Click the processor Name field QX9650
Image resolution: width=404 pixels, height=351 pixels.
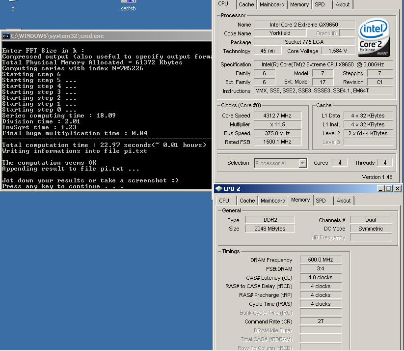coord(304,25)
